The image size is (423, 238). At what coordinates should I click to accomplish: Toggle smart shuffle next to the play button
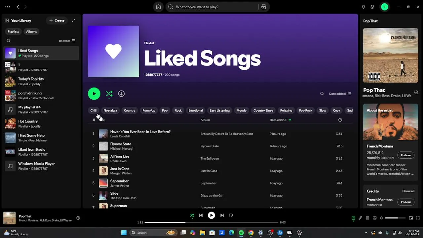(x=109, y=94)
